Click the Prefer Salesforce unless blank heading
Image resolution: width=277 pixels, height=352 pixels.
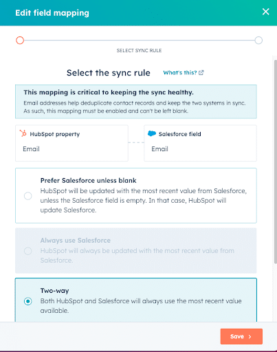pyautogui.click(x=88, y=181)
